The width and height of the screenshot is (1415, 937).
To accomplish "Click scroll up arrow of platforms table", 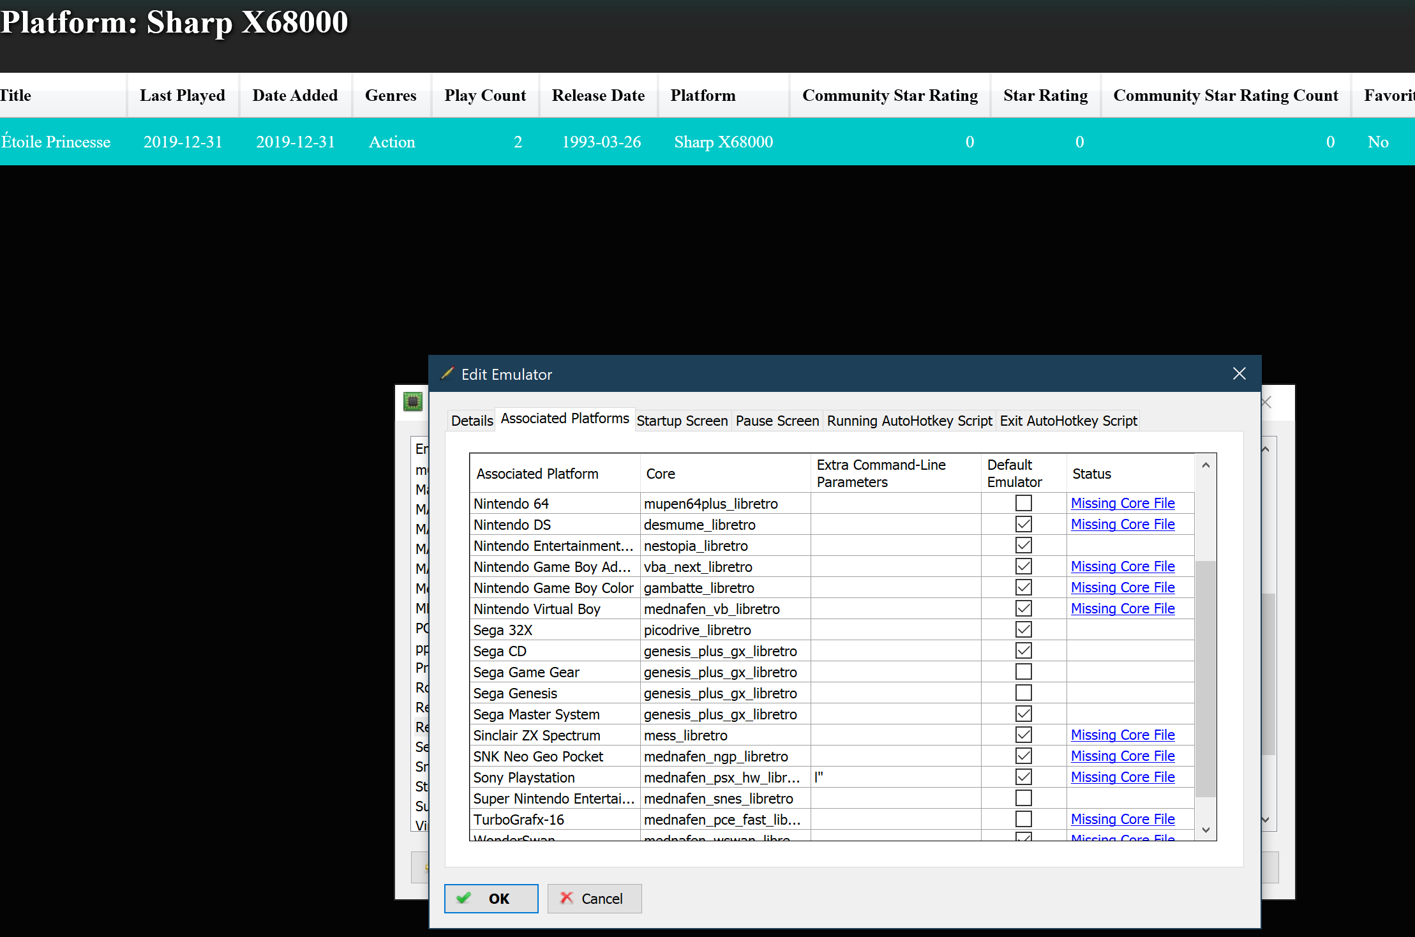I will (x=1206, y=465).
